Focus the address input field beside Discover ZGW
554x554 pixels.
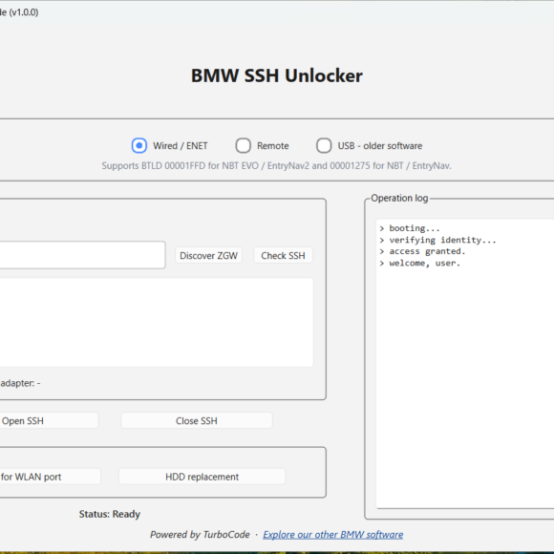[82, 255]
